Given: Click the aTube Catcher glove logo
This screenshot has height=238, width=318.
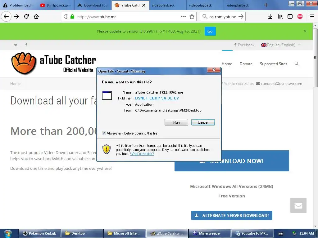Looking at the screenshot, I should (24, 63).
